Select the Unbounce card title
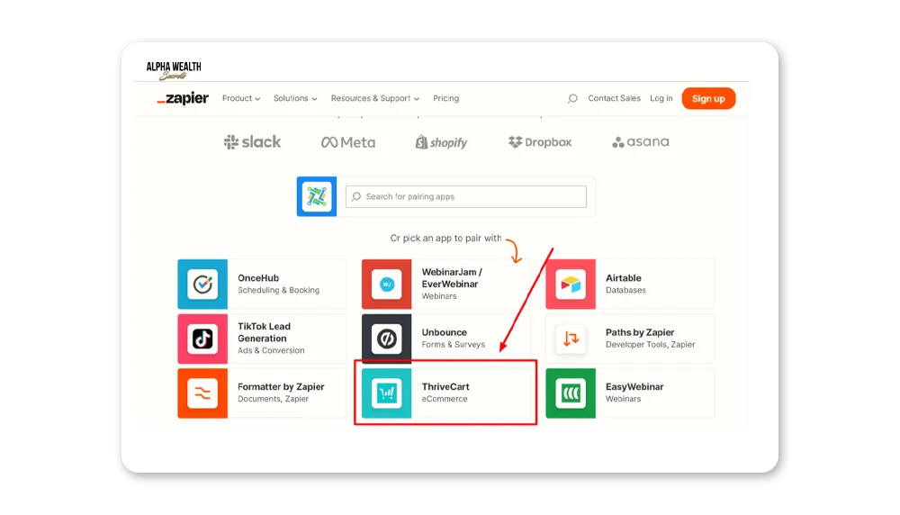 [445, 332]
